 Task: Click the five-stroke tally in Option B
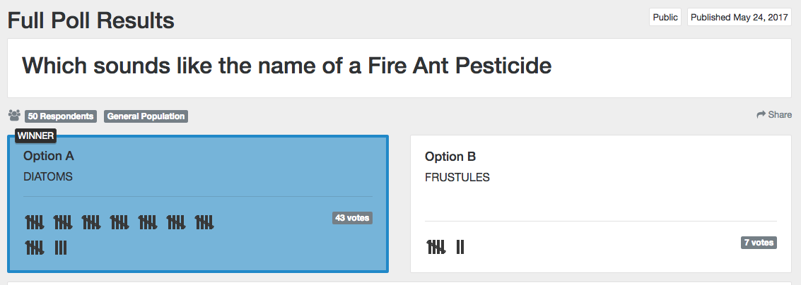pos(436,247)
